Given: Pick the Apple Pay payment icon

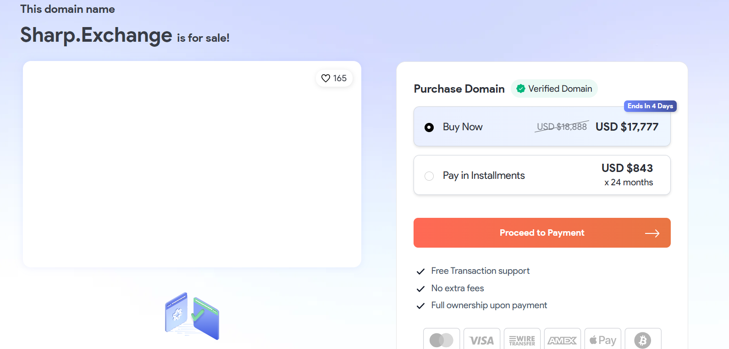Looking at the screenshot, I should 602,340.
